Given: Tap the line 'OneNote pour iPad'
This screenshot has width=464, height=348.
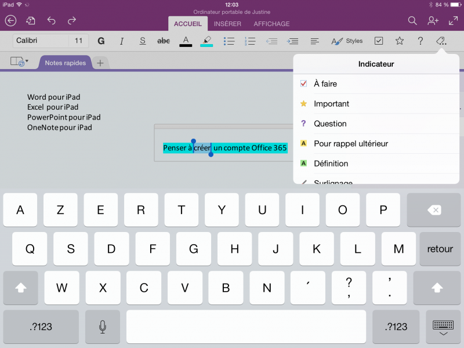Looking at the screenshot, I should 60,127.
